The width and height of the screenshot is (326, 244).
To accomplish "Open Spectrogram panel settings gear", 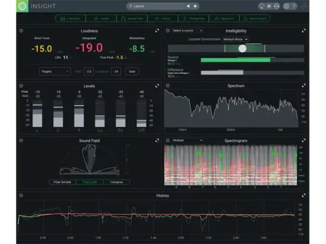I will tap(168, 140).
